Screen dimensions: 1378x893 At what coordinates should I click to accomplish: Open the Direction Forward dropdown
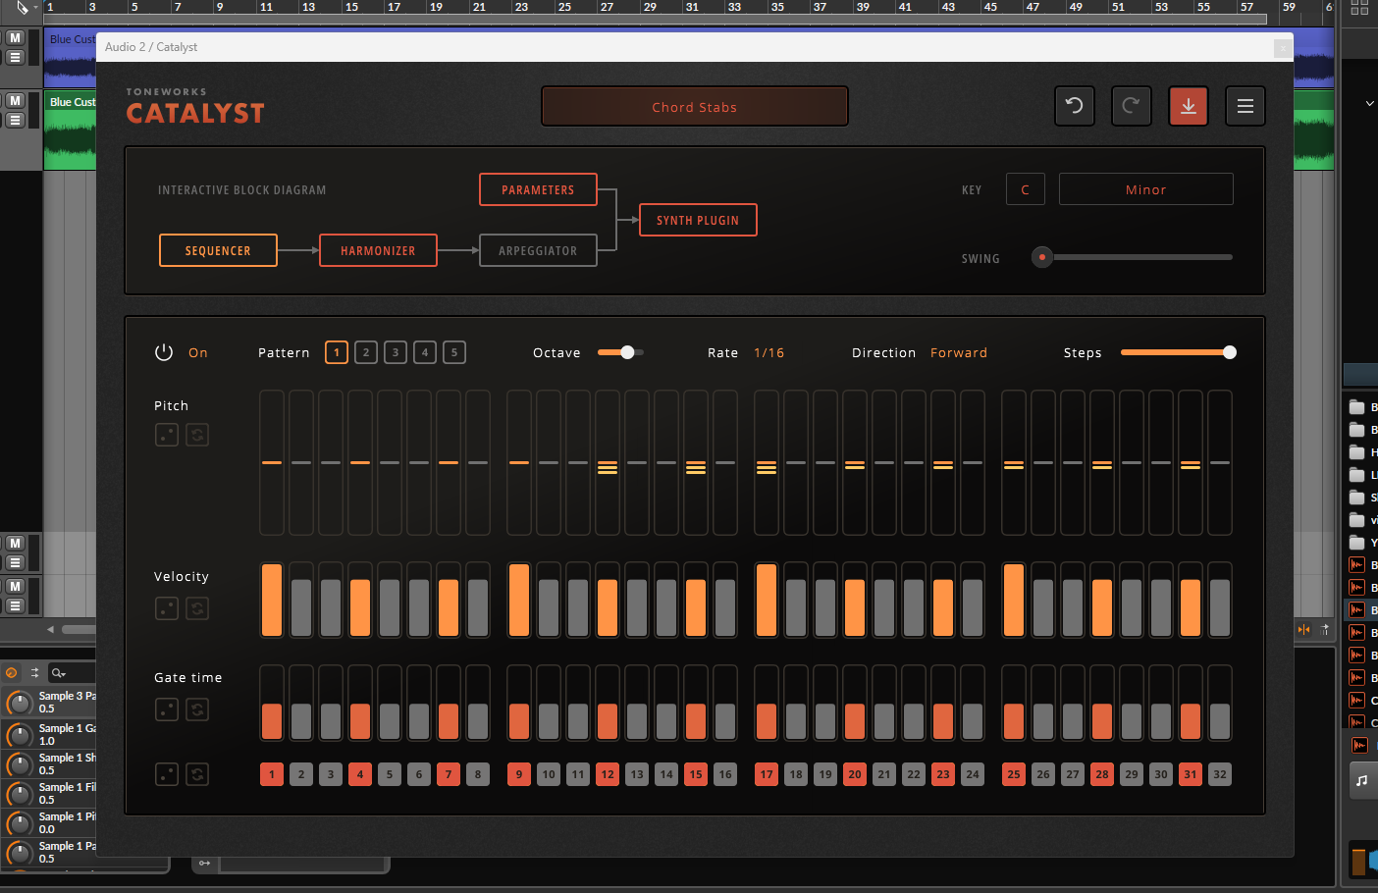(x=959, y=352)
